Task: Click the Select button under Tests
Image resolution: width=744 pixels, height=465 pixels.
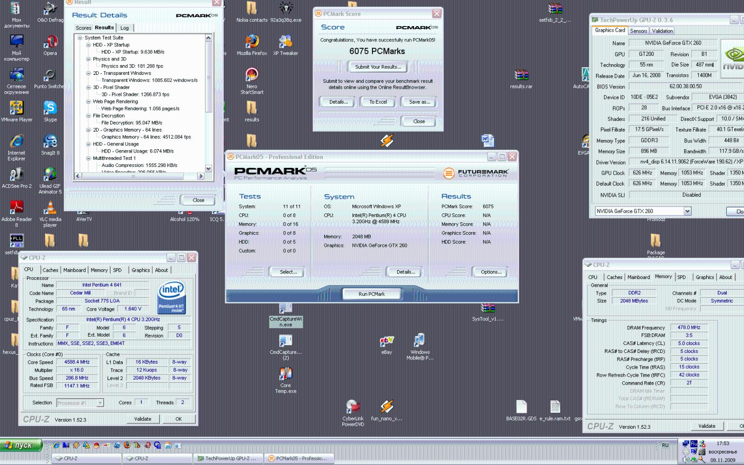Action: click(288, 272)
